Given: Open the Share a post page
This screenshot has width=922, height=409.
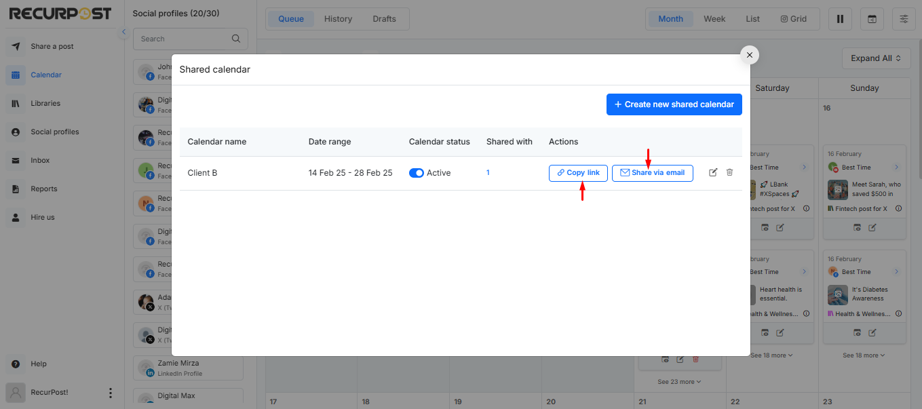Looking at the screenshot, I should click(52, 46).
